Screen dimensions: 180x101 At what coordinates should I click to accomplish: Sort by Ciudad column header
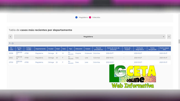tap(51, 49)
